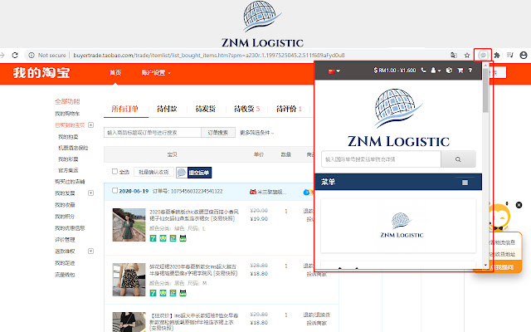Open the green dress product title link

click(194, 215)
